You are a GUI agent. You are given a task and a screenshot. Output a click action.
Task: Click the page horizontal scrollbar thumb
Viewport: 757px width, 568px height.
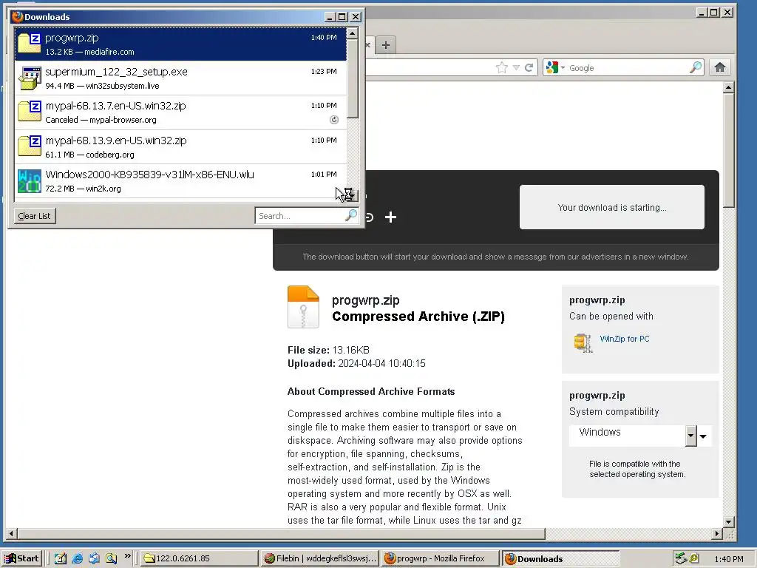(x=282, y=534)
